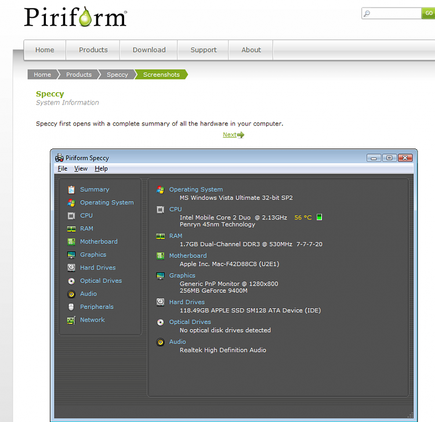Click the Peripherals mouse icon in sidebar
Screen dimensions: 435x422
pos(71,307)
